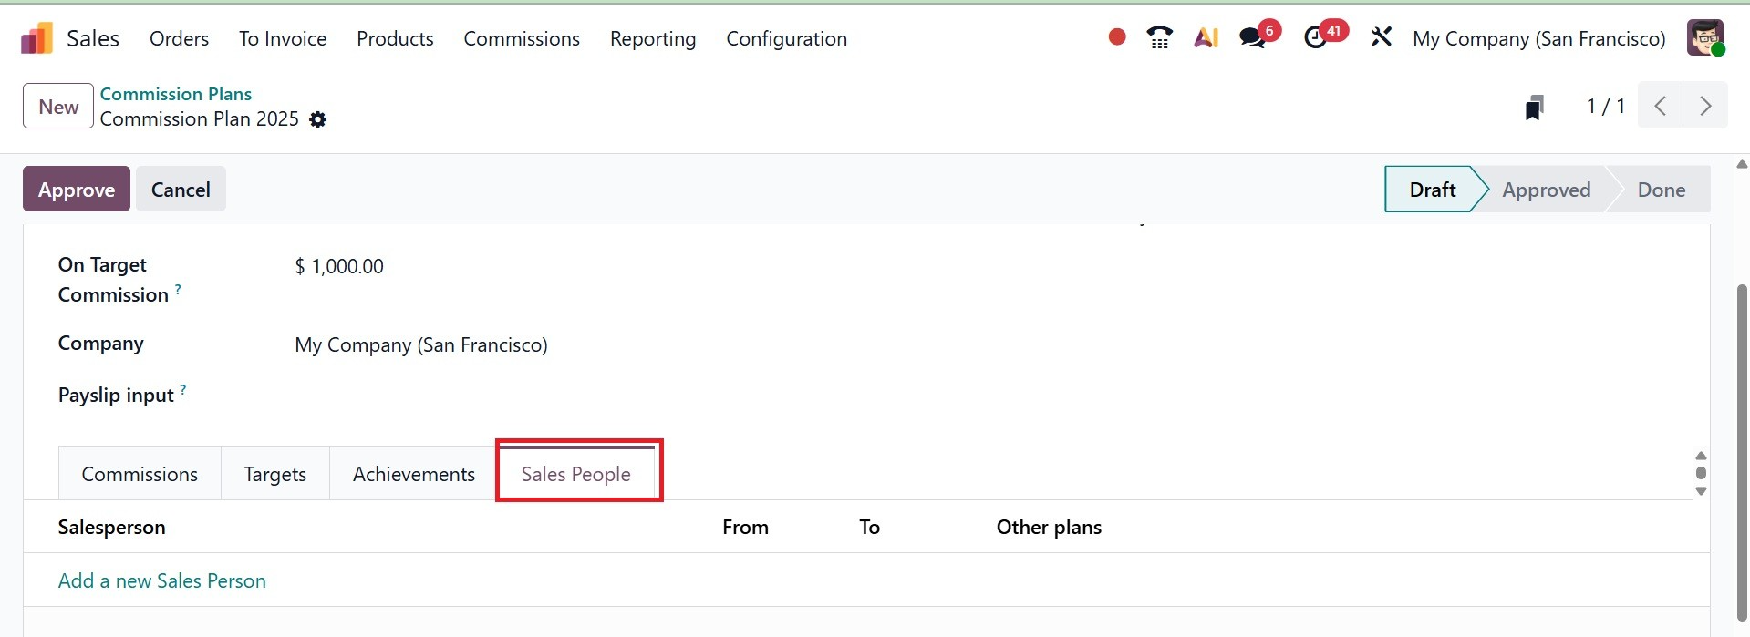Switch to the Achievements tab

click(413, 474)
